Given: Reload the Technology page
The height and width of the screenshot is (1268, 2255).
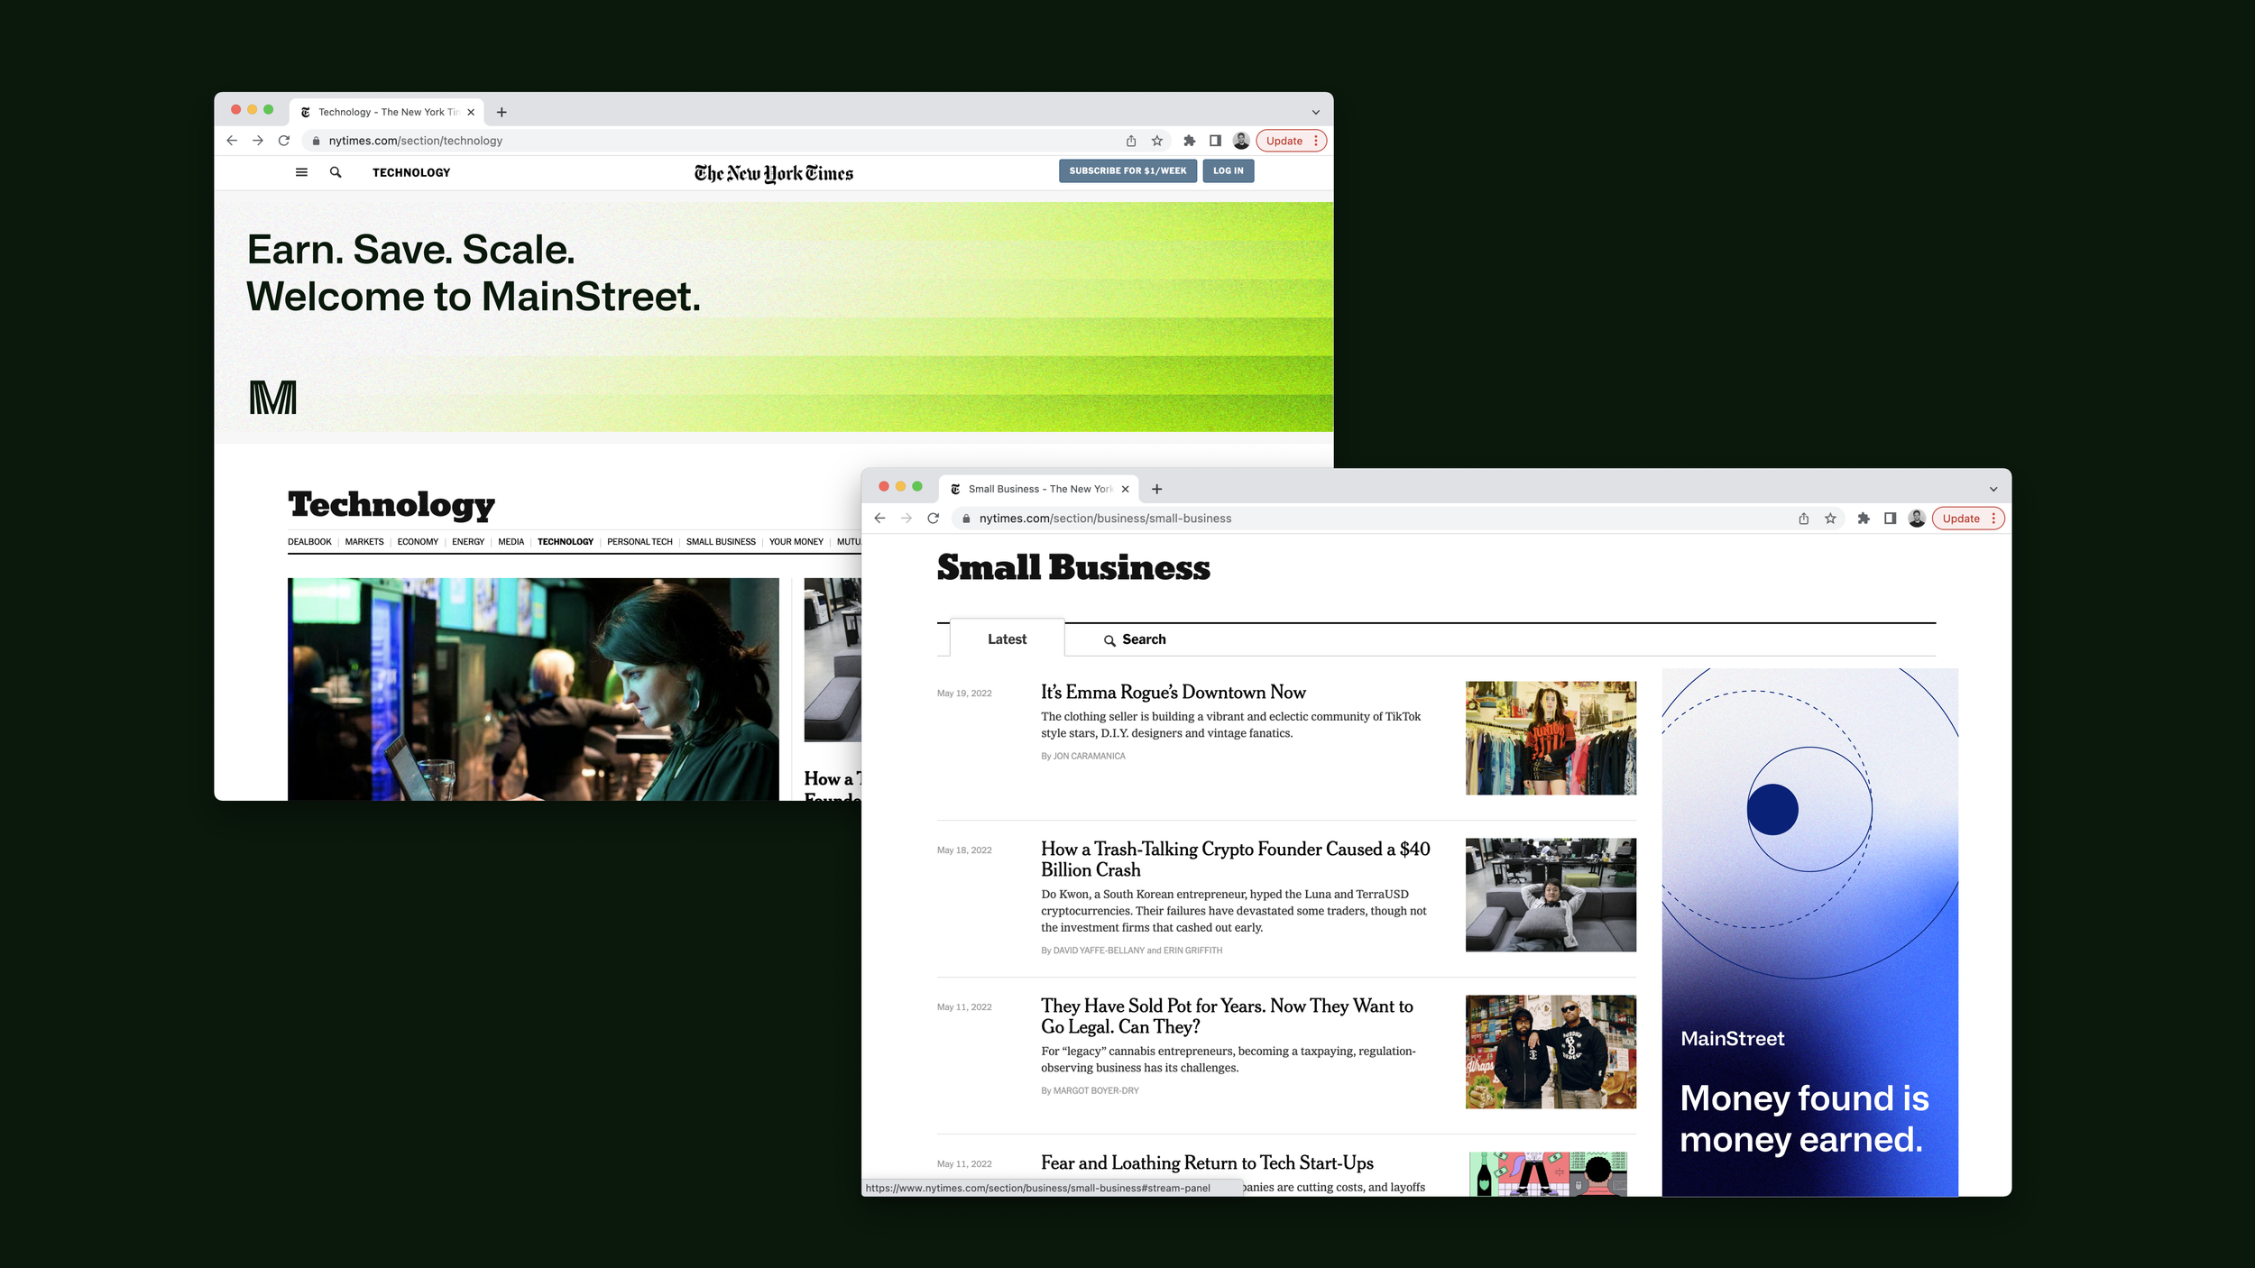Looking at the screenshot, I should (x=284, y=141).
